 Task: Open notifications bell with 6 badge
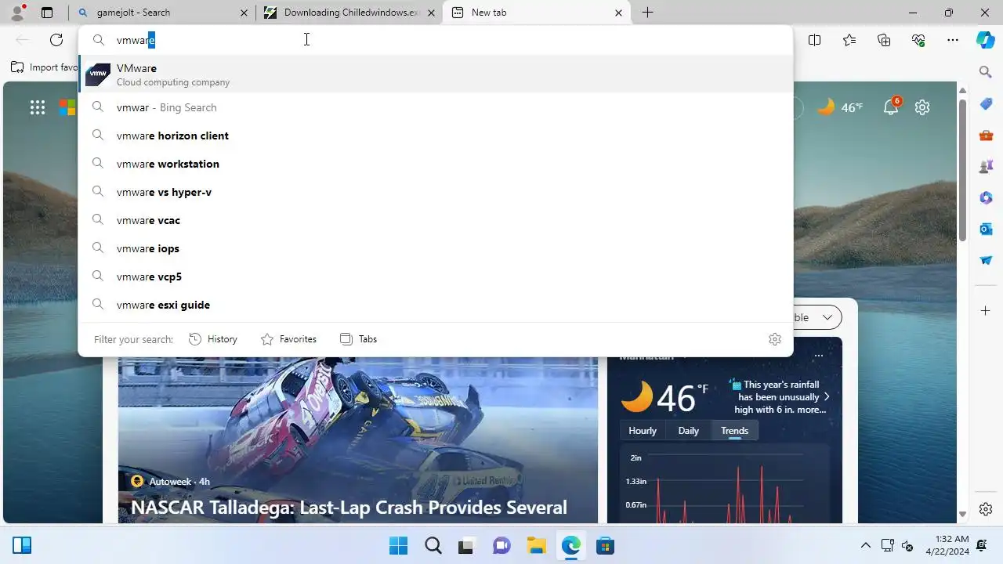(x=891, y=107)
